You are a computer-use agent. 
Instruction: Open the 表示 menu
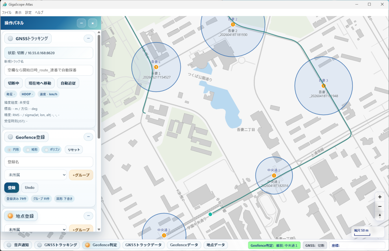[x=18, y=12]
